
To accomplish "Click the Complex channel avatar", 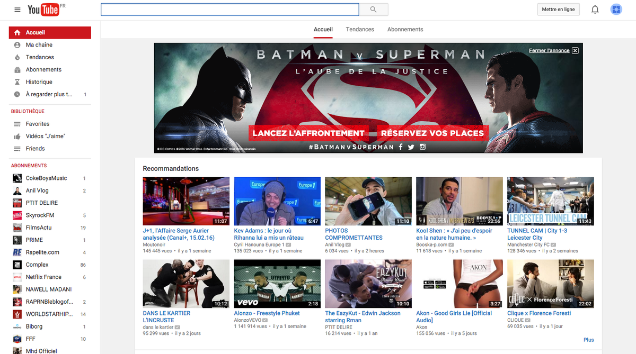I will click(x=17, y=265).
